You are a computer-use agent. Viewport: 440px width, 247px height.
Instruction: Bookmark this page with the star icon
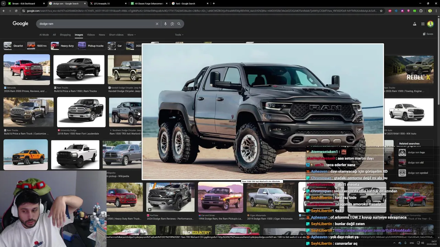[381, 11]
